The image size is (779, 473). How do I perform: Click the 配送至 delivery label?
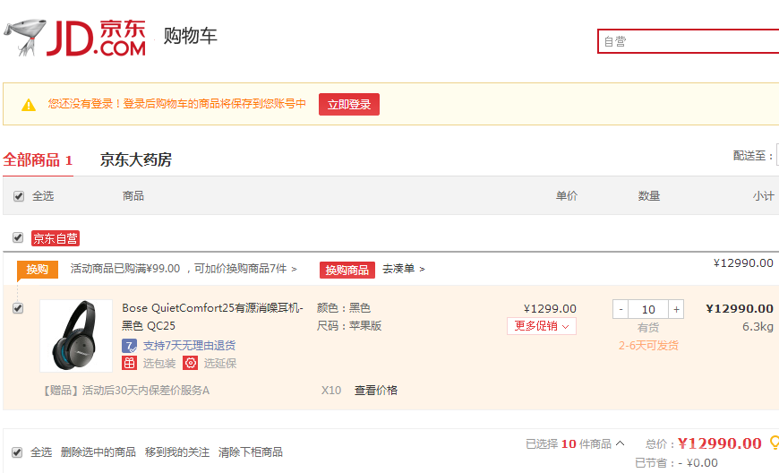[753, 156]
